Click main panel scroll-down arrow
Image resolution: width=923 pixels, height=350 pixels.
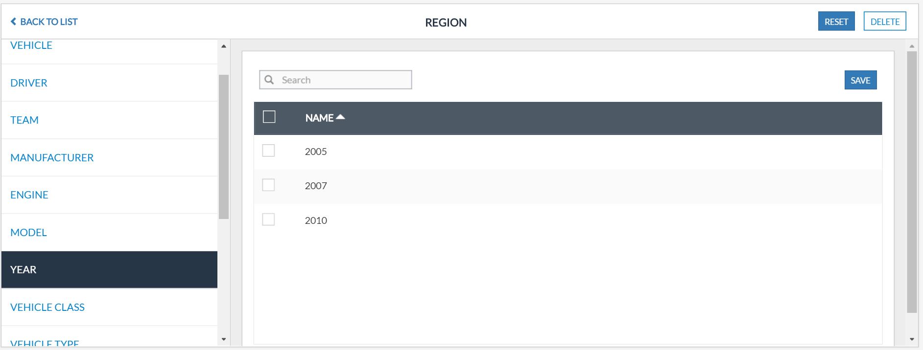912,339
